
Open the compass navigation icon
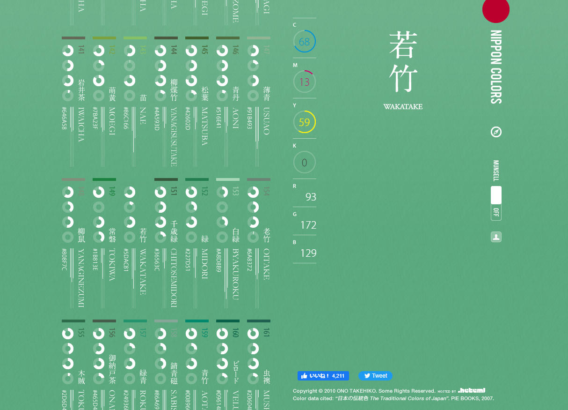click(496, 132)
